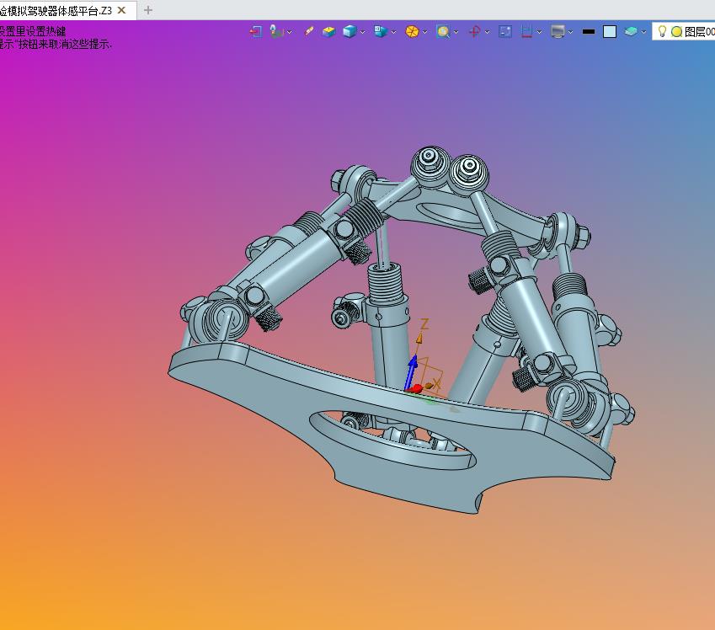Click the light blue color swatch
The image size is (715, 630).
tap(610, 31)
